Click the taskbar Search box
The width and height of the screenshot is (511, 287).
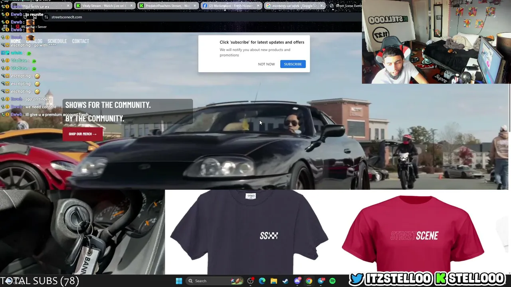point(214,281)
